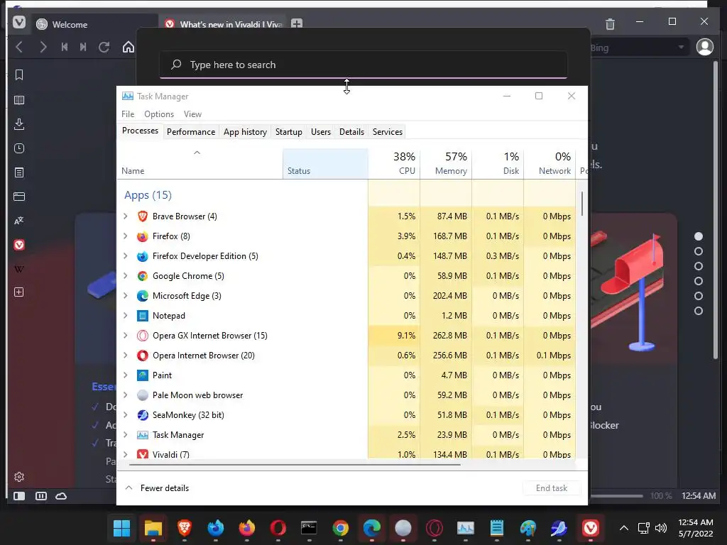Sort processes by Disk column
This screenshot has width=727, height=545.
498,164
